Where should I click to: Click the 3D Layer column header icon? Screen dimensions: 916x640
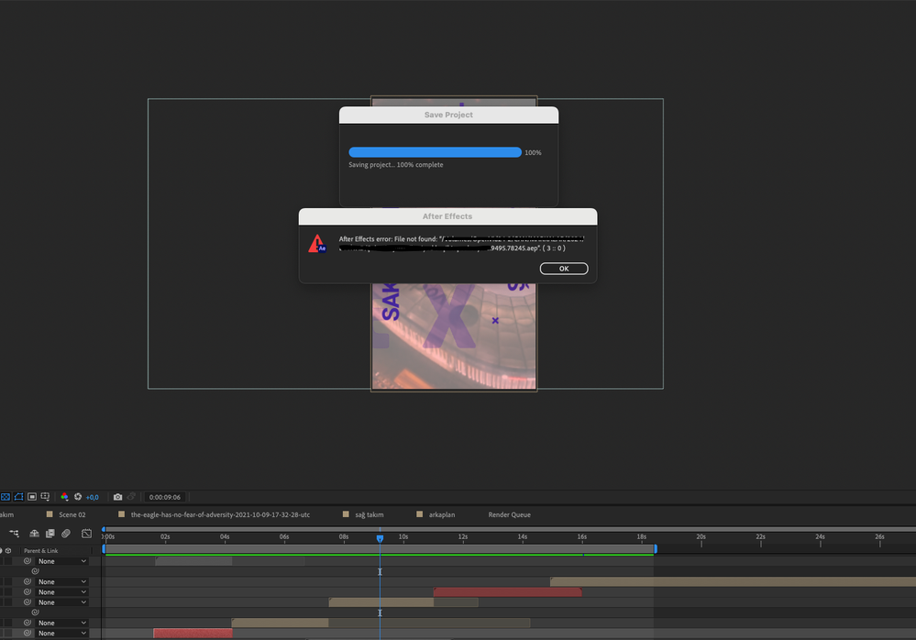coord(8,551)
